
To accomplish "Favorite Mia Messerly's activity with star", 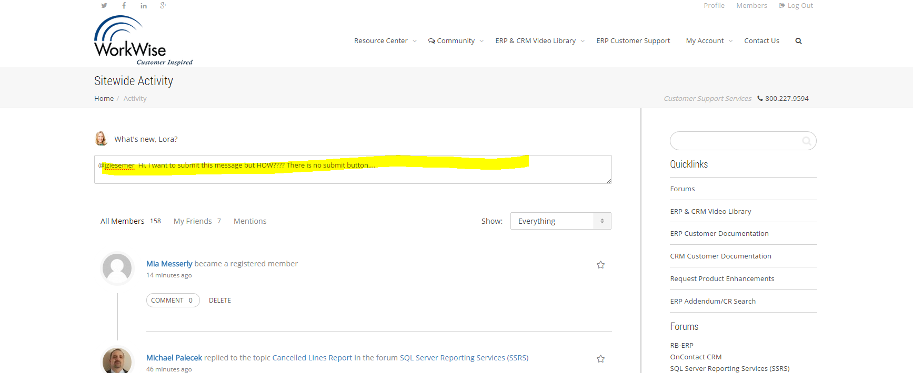I will pyautogui.click(x=600, y=265).
